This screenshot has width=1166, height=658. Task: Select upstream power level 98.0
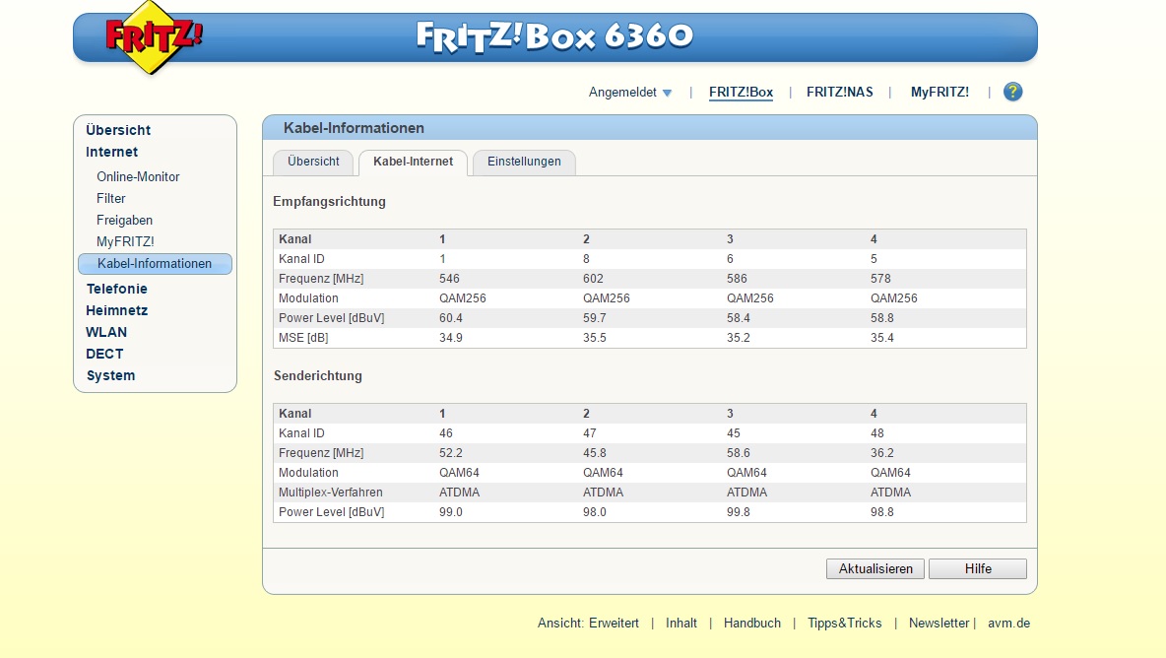(594, 512)
